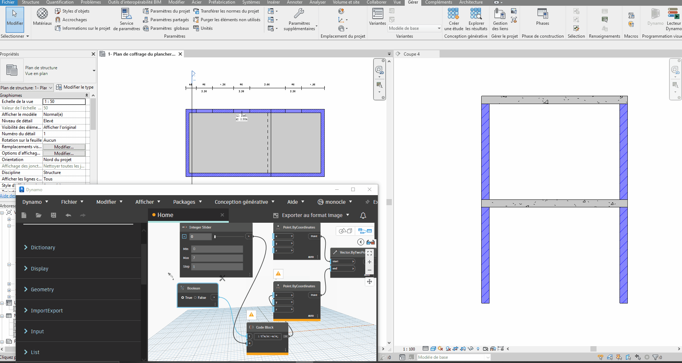Open Dynamo notifications bell
The width and height of the screenshot is (682, 363).
click(363, 215)
